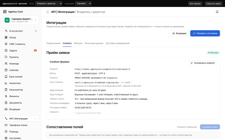The width and height of the screenshot is (225, 140).
Task: Click the Финансы dollar icon
Action: (x=6, y=96)
